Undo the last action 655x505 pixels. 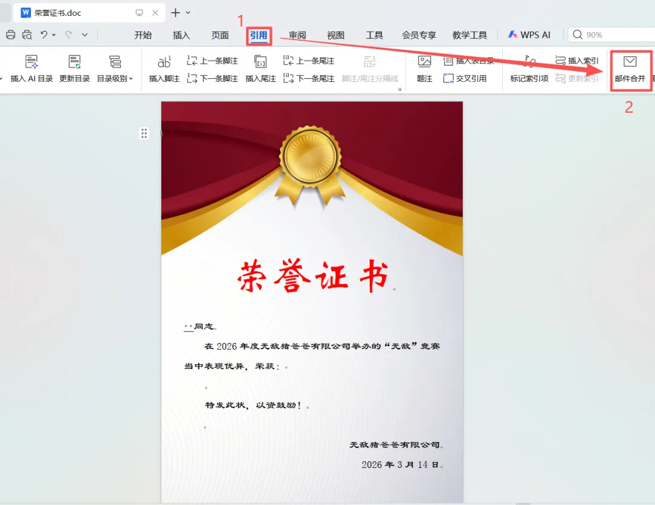44,35
